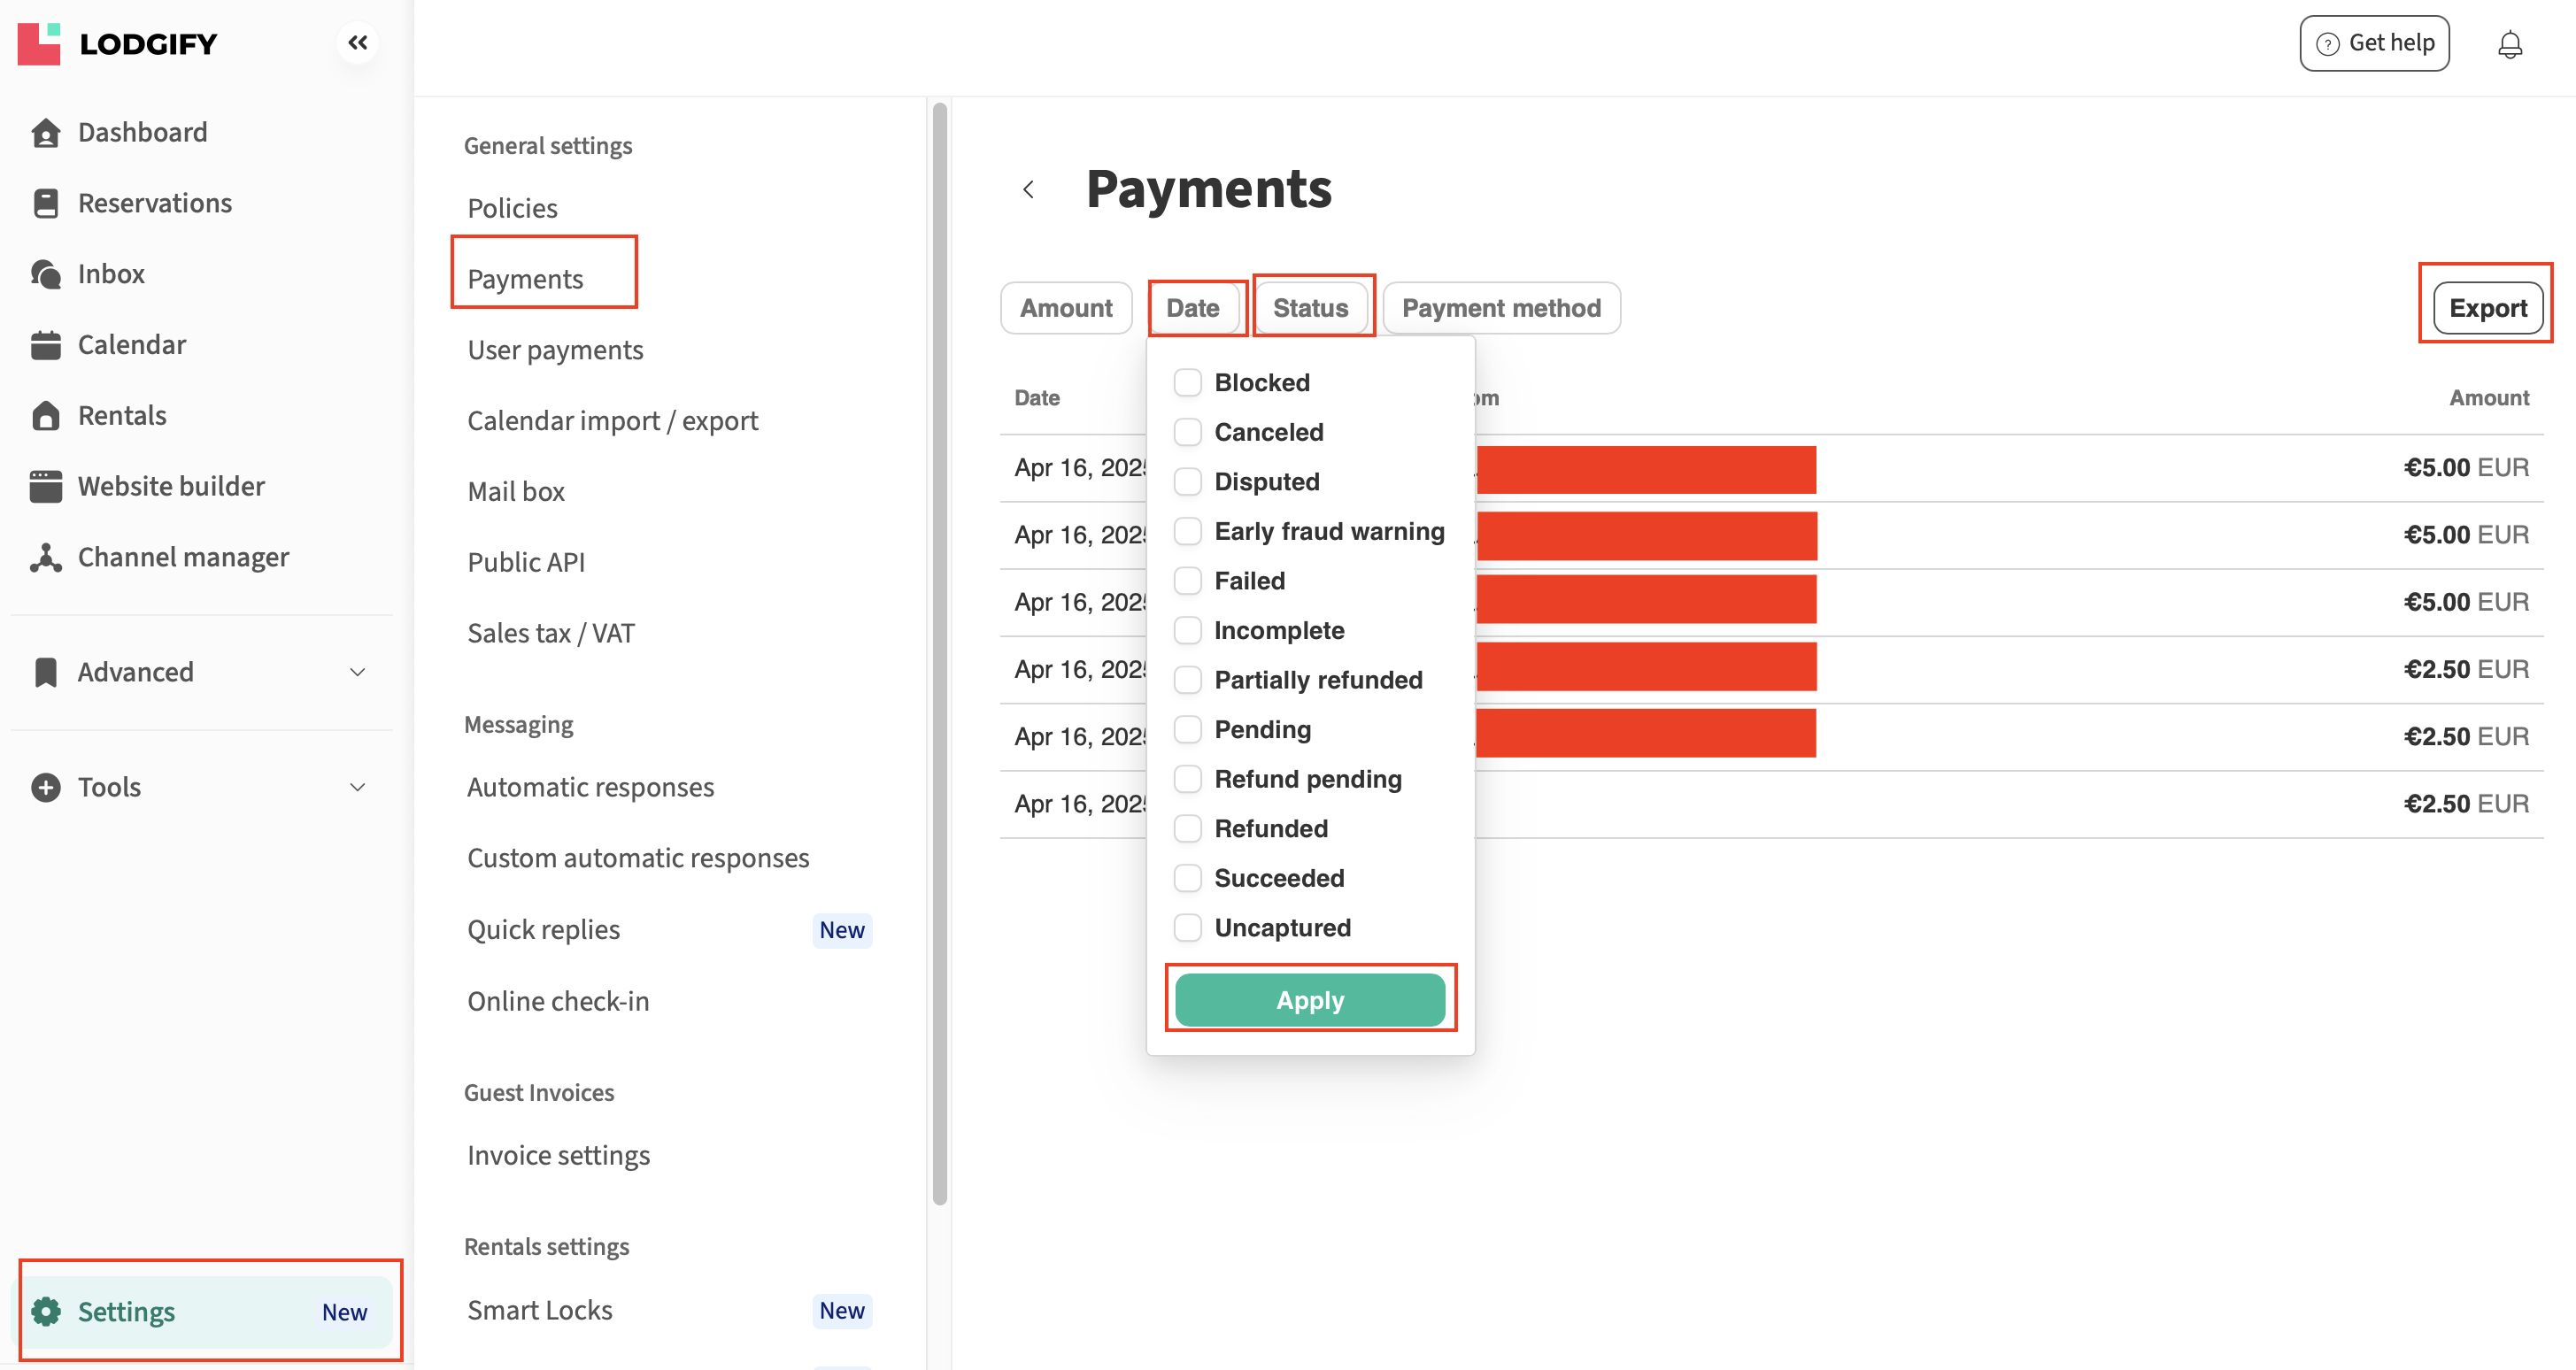
Task: Open User payments settings page
Action: click(555, 350)
